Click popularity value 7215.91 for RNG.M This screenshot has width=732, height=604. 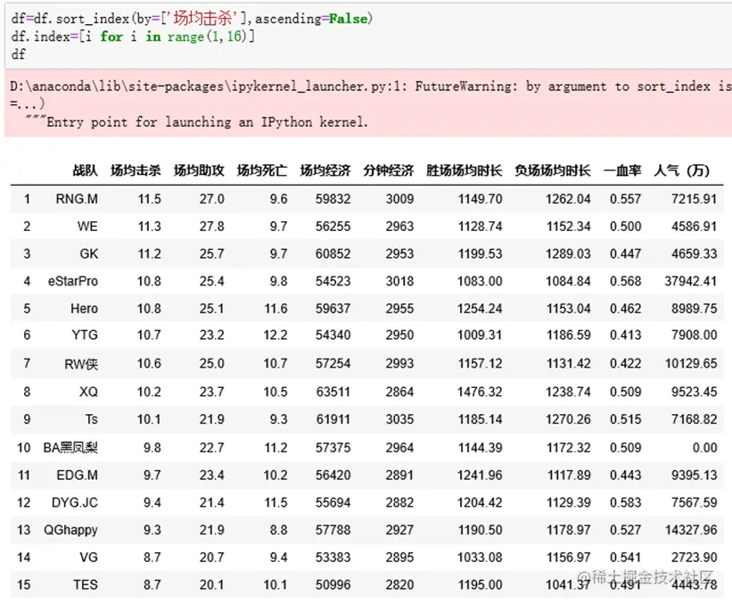click(694, 199)
